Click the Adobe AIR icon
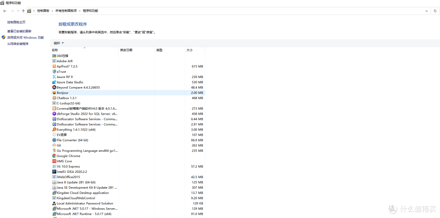This screenshot has height=218, width=440. pyautogui.click(x=54, y=61)
